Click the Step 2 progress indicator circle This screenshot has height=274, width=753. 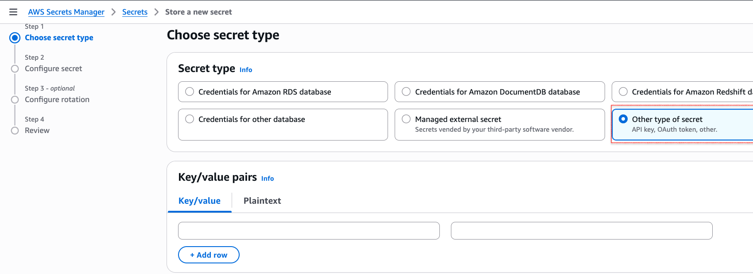tap(15, 68)
